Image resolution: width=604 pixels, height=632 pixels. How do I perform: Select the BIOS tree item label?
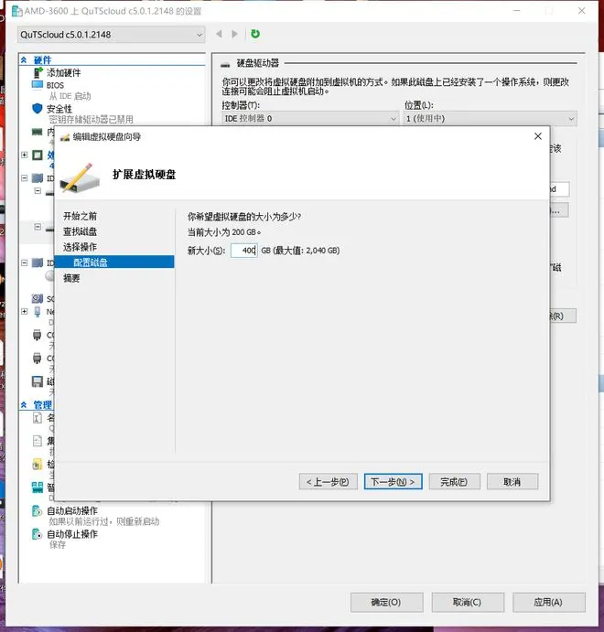point(55,85)
